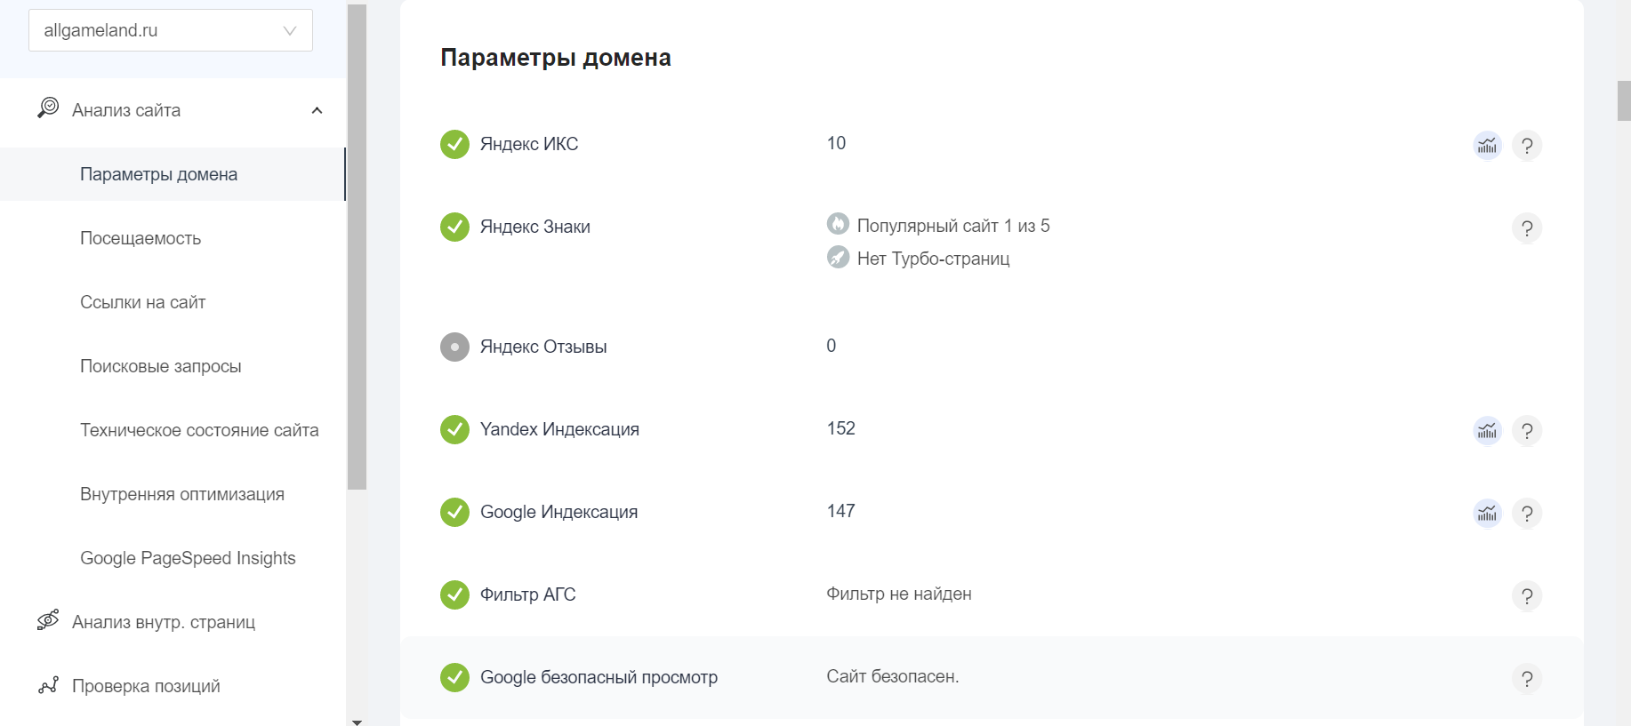Open the Yandex Индексация history chart
Screen dimensions: 1631x726
[x=1487, y=430]
